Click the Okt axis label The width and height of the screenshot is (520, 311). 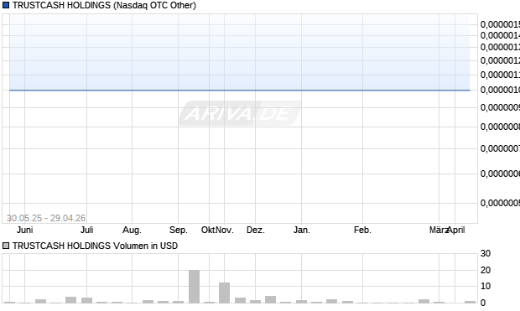[x=208, y=230]
